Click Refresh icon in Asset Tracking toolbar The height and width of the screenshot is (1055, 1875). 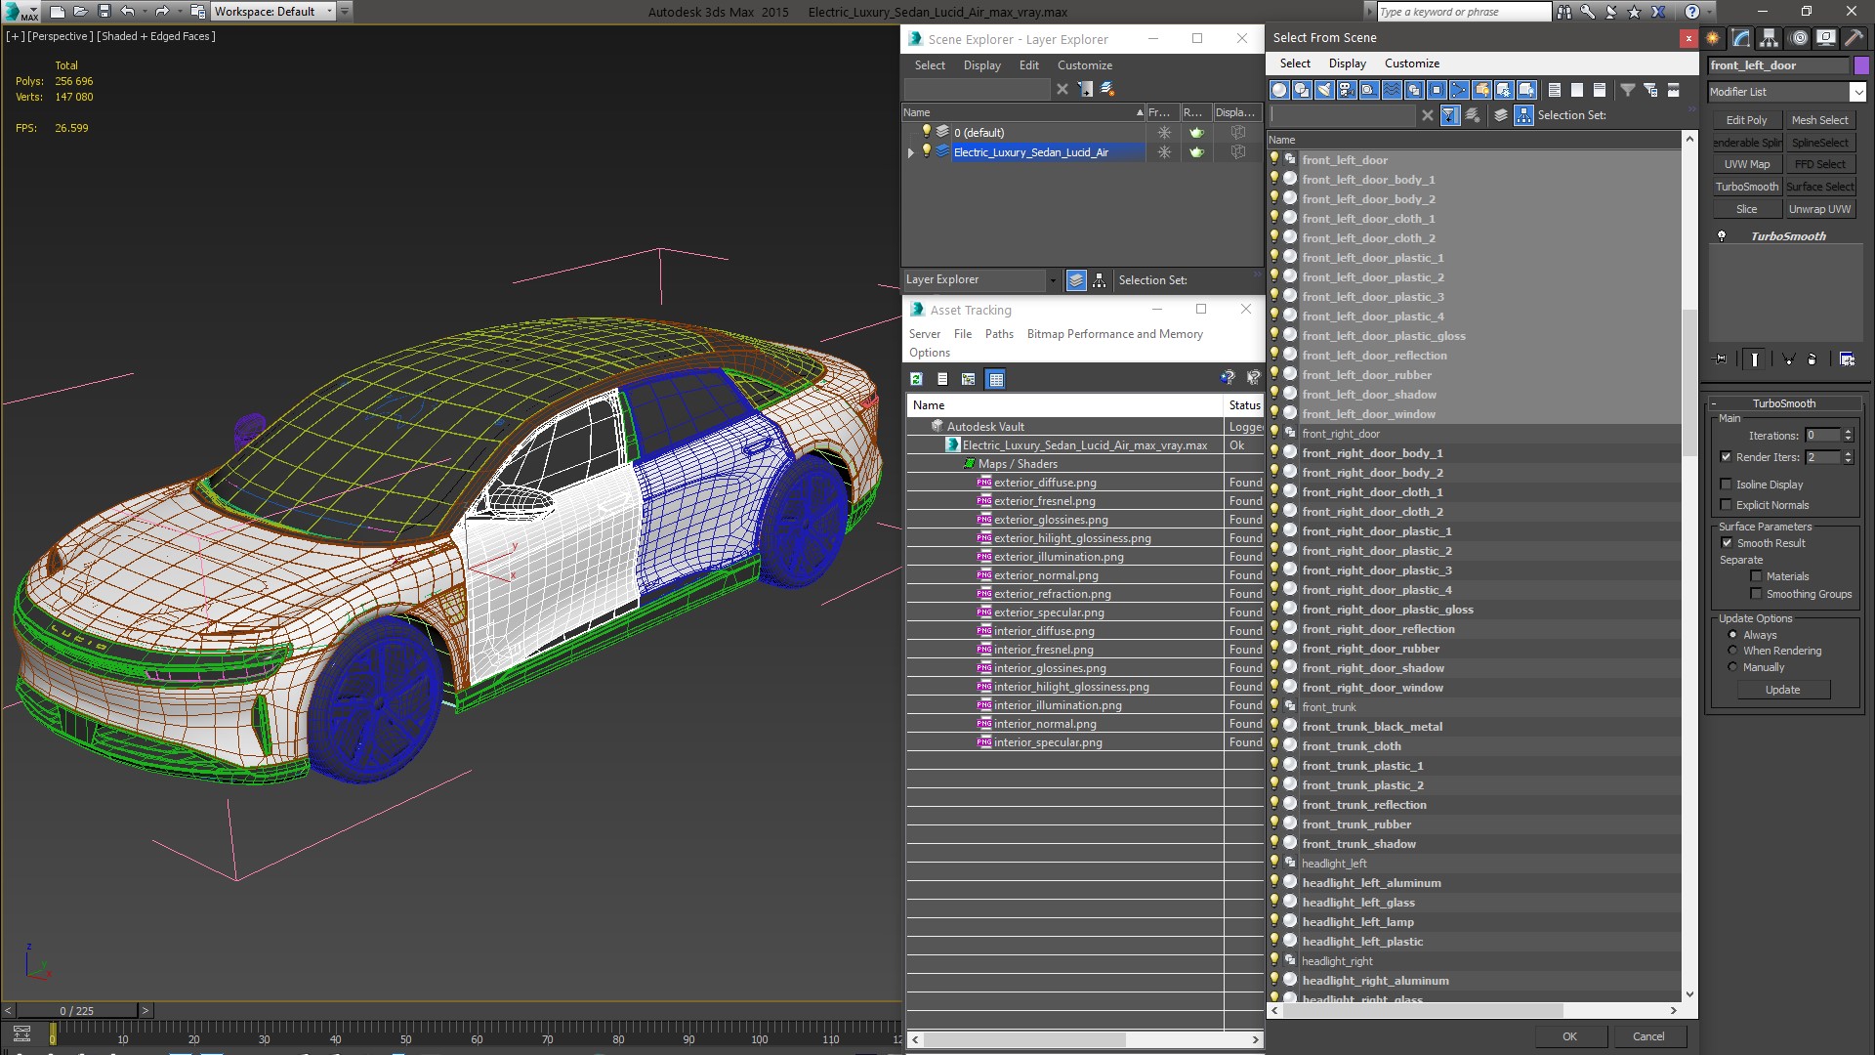[916, 379]
